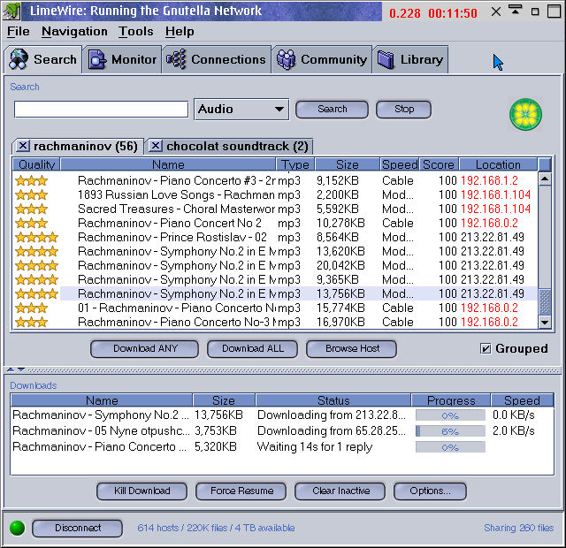Image resolution: width=566 pixels, height=548 pixels.
Task: Select 05 Nyne otpushc download row
Action: click(282, 430)
